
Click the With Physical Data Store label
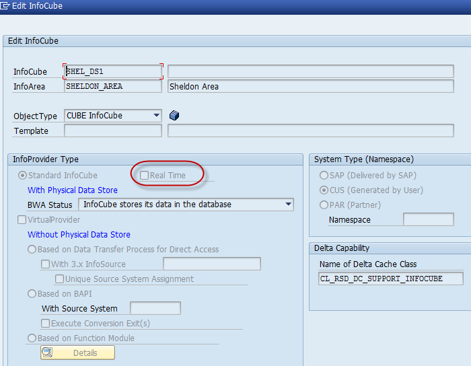(x=73, y=190)
